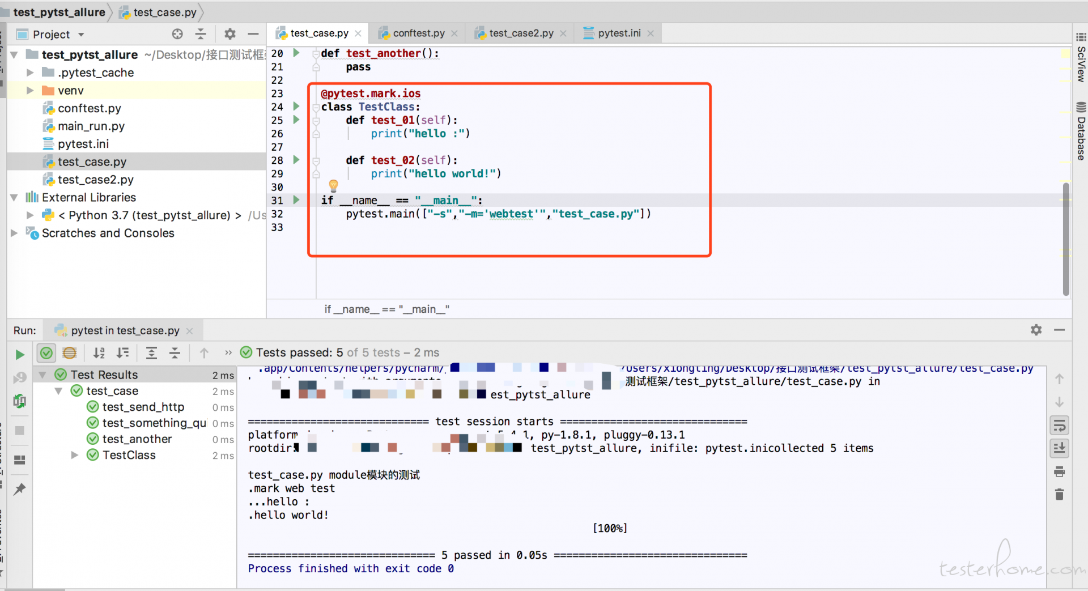Expand the venv folder
This screenshot has width=1088, height=591.
coord(30,90)
